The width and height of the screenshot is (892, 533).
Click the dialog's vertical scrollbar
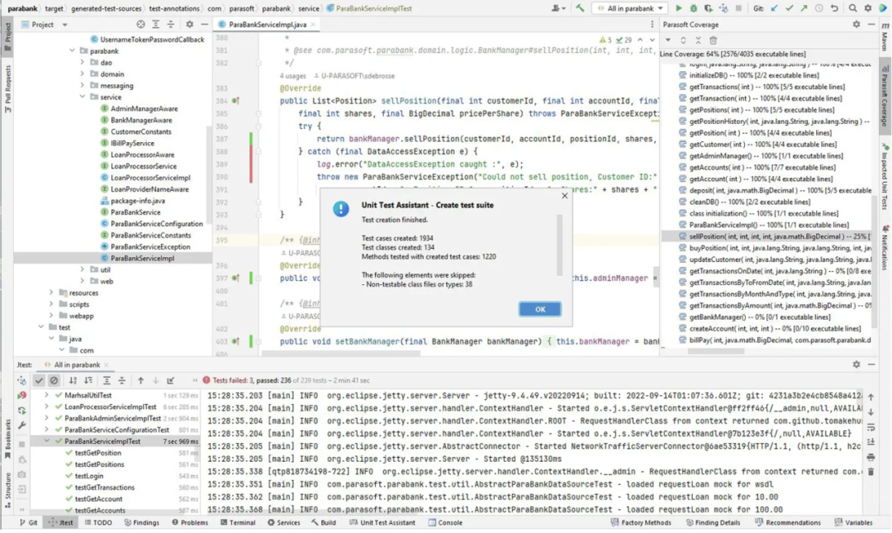560,245
